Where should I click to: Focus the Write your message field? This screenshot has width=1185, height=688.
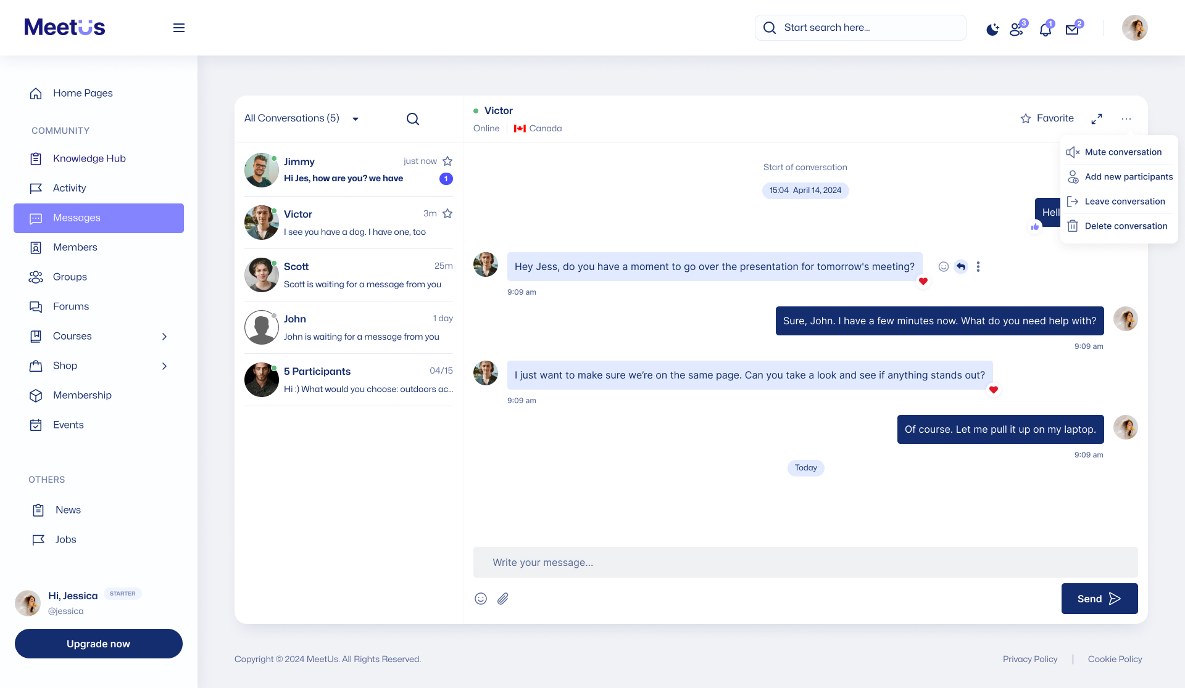(805, 562)
